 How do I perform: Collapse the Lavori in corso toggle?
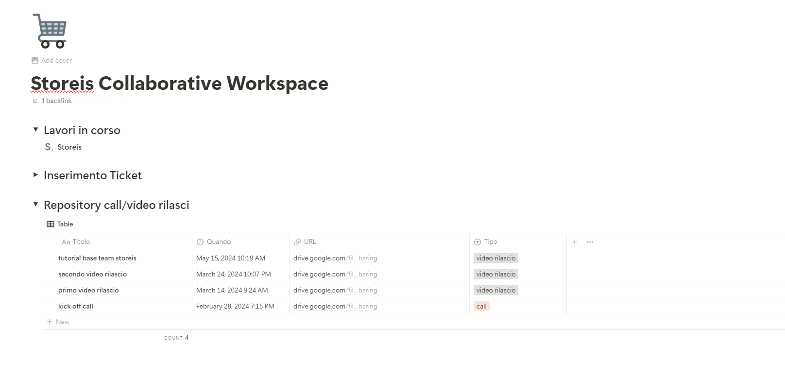pyautogui.click(x=35, y=130)
